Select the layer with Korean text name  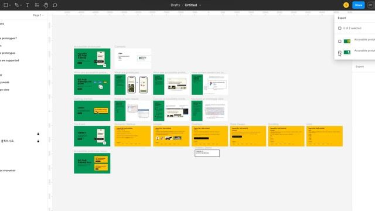coord(8,141)
